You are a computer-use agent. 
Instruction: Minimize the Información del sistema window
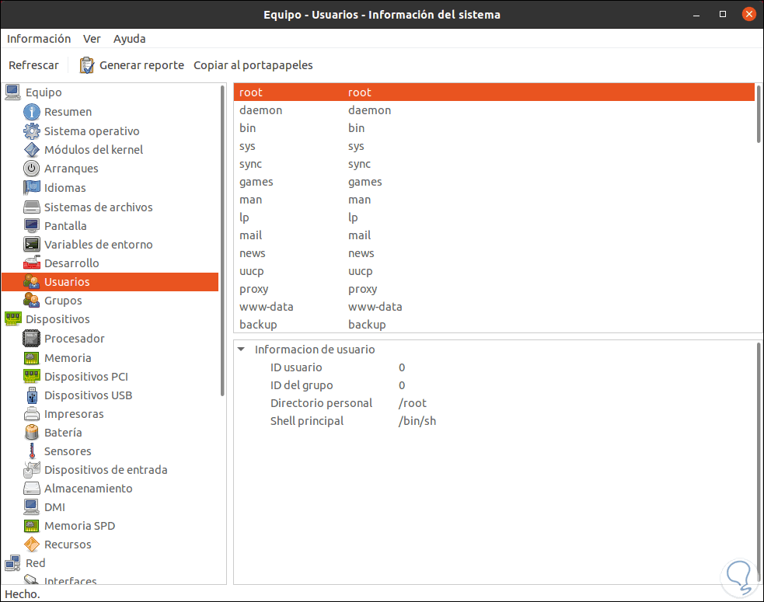point(696,15)
